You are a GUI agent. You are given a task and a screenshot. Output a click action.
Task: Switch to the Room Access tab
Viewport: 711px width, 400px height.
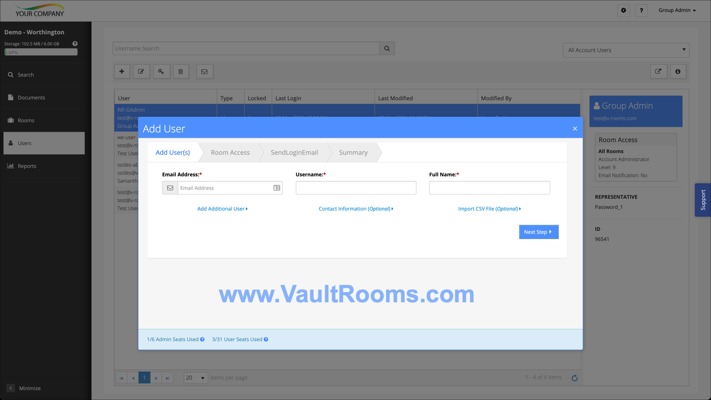coord(230,152)
